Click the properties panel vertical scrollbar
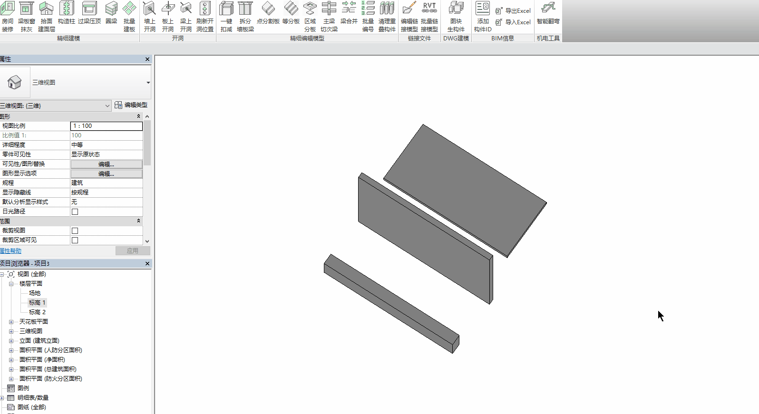The image size is (759, 414). tap(147, 143)
